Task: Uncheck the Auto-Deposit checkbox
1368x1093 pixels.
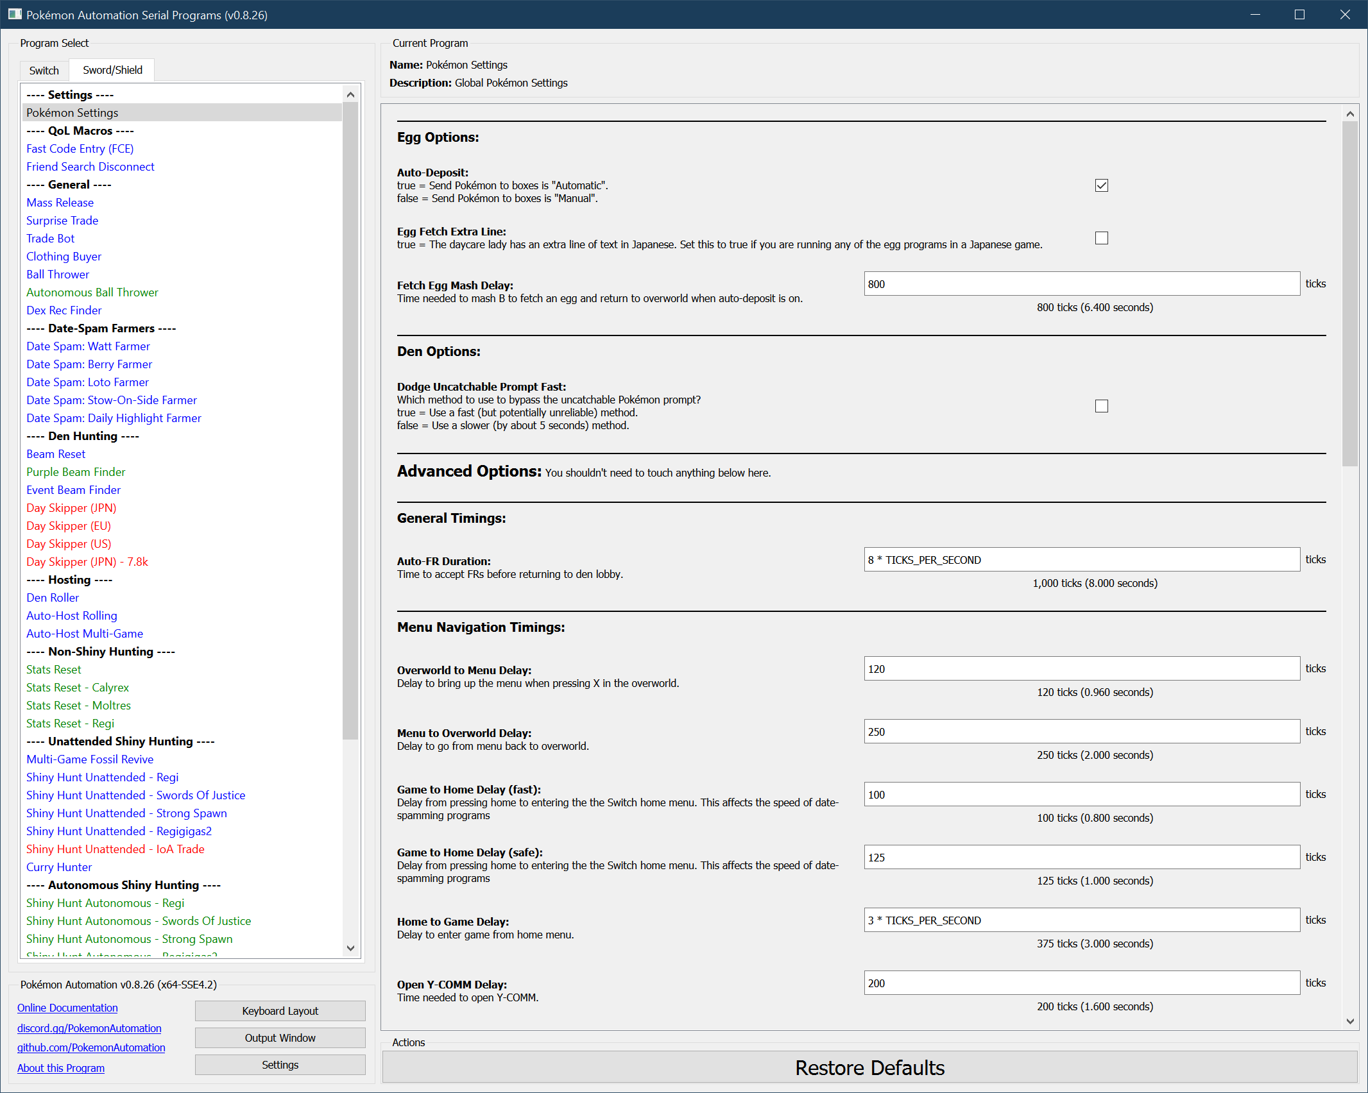Action: (1101, 185)
